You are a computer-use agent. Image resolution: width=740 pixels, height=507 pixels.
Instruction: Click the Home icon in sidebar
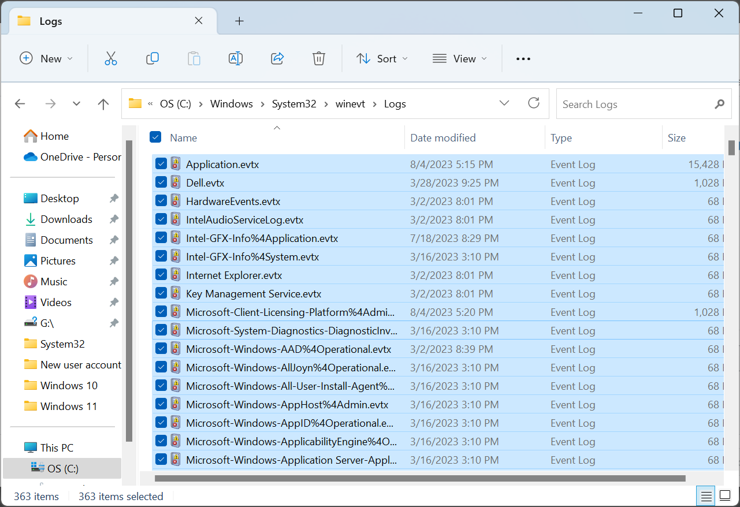[30, 136]
